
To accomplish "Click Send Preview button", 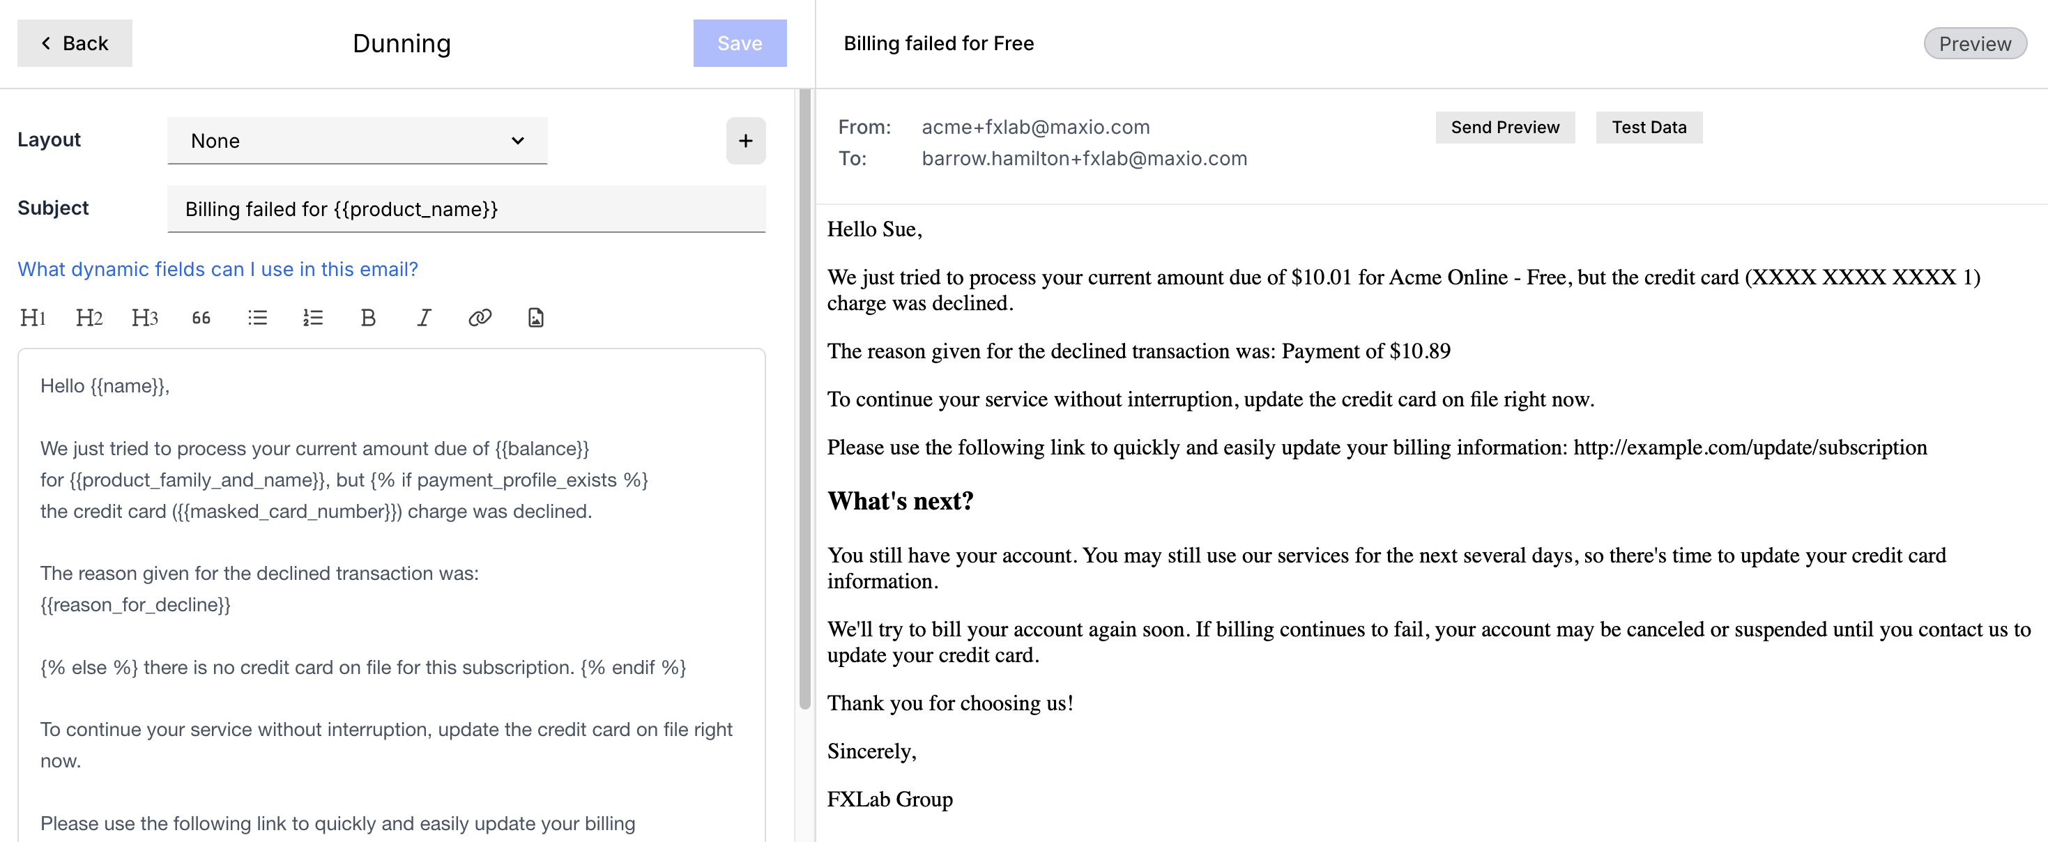I will point(1505,128).
